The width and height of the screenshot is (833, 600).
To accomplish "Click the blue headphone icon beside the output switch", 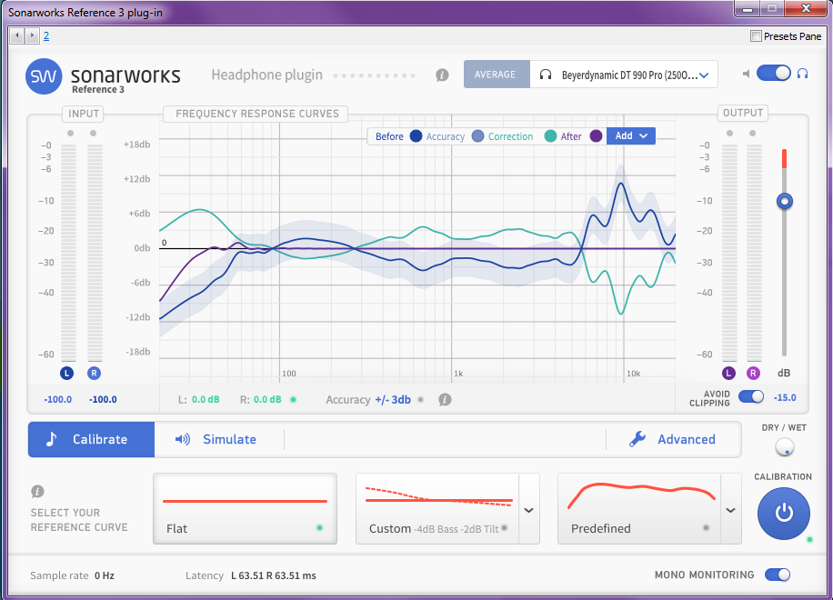I will pyautogui.click(x=803, y=74).
